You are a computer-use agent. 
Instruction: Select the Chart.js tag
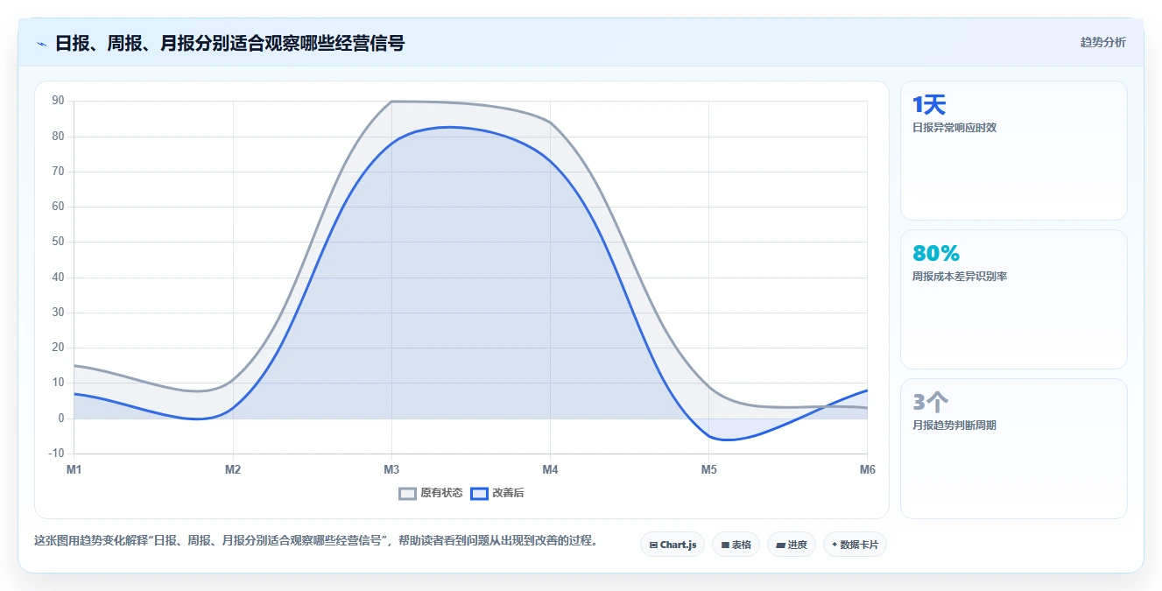coord(673,545)
